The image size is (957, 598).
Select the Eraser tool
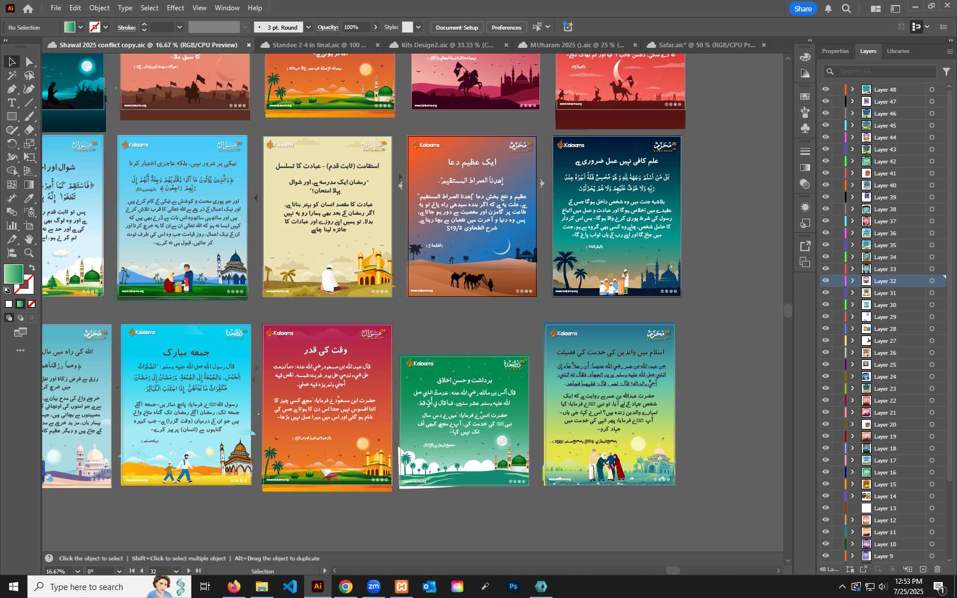point(29,130)
